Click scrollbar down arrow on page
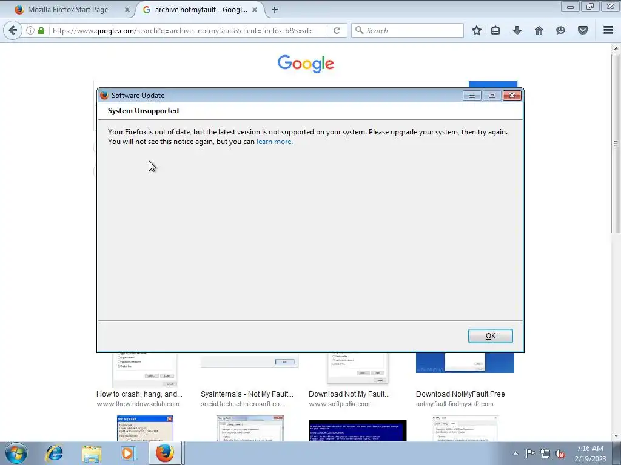 coord(616,436)
